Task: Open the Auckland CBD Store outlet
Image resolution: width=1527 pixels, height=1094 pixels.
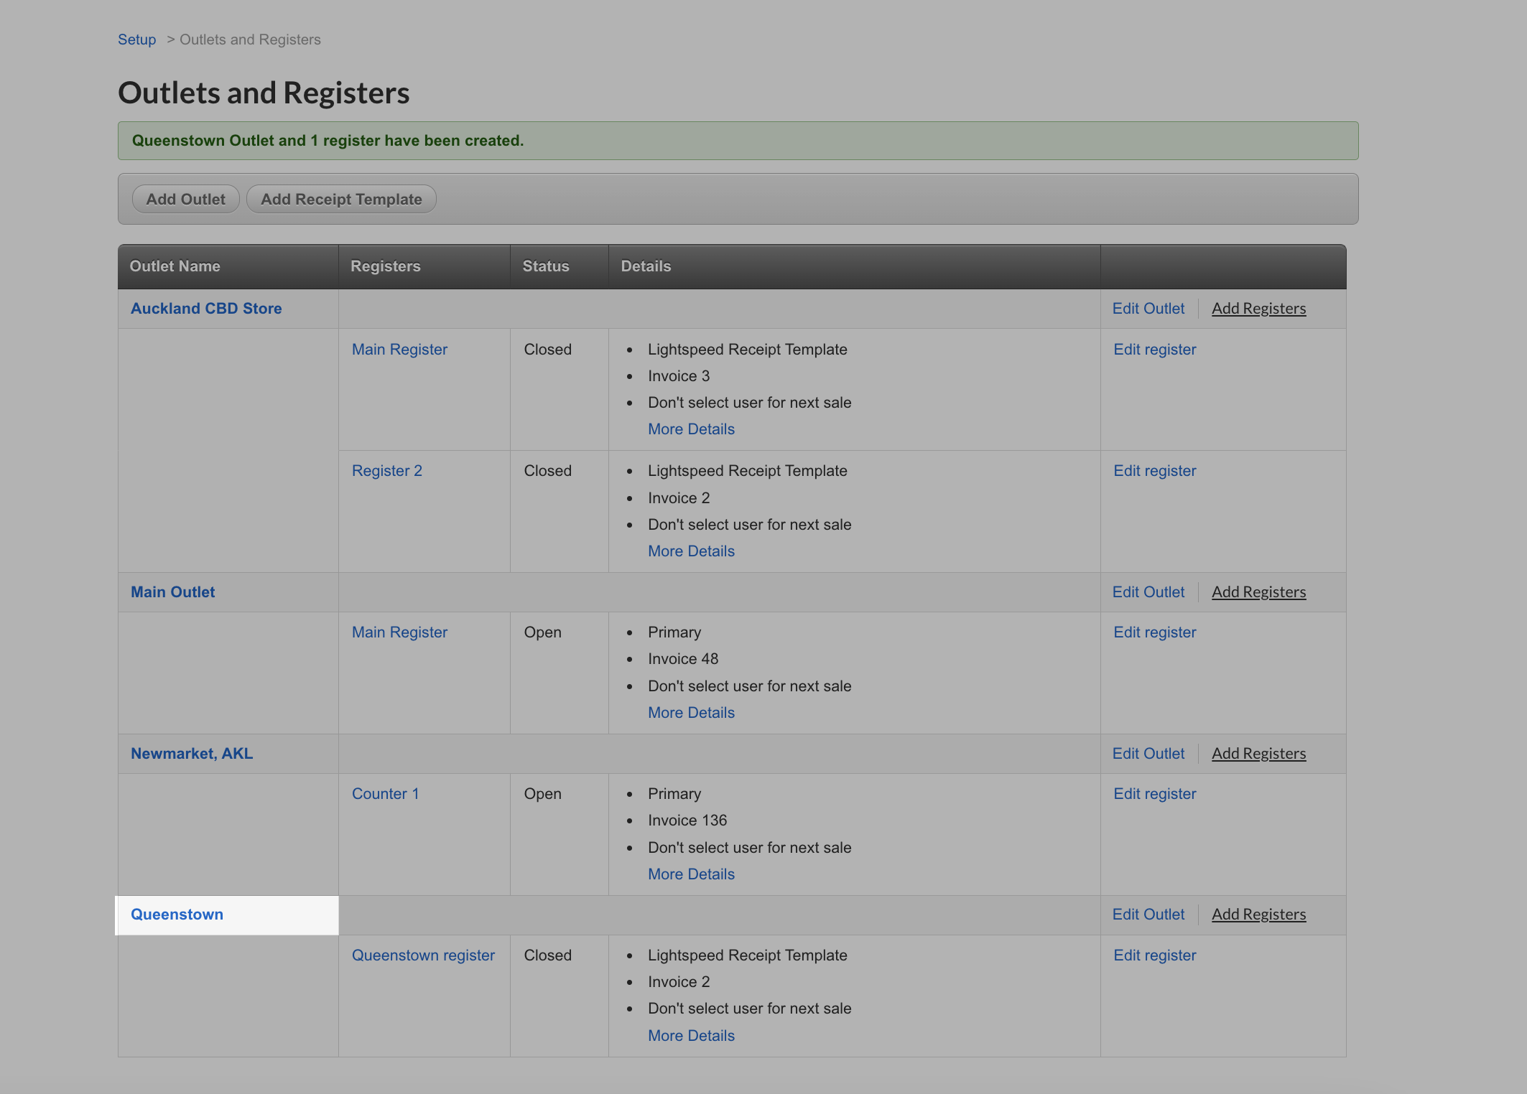Action: point(206,309)
